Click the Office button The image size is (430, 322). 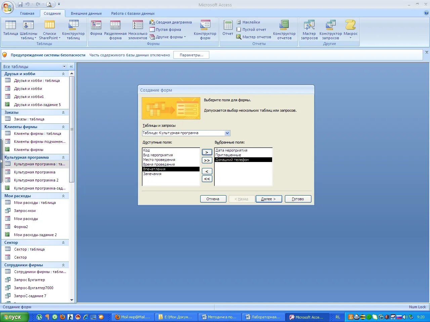click(7, 7)
